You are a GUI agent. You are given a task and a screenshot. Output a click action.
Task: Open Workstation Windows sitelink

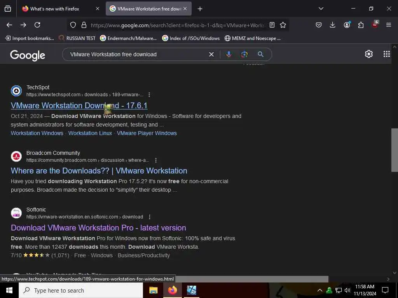37,133
